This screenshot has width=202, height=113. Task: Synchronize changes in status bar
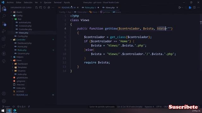tap(14, 107)
